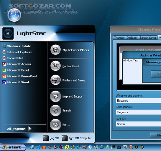Click the yellow F taskbar icon
The width and height of the screenshot is (161, 151).
67,147
